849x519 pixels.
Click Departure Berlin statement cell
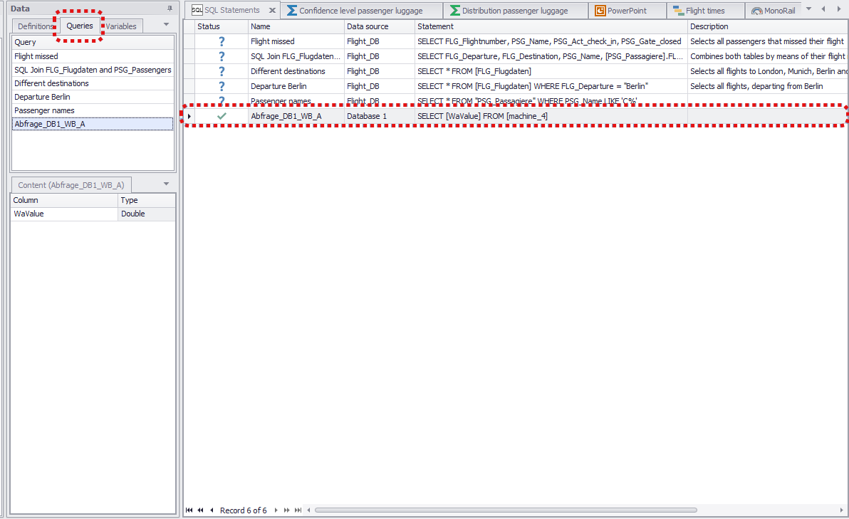551,86
